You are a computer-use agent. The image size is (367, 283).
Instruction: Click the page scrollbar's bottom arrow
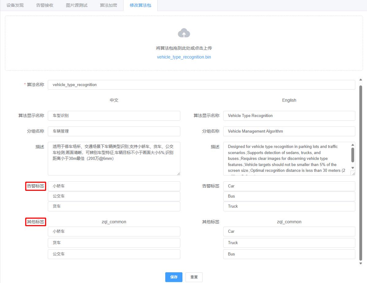(x=361, y=263)
